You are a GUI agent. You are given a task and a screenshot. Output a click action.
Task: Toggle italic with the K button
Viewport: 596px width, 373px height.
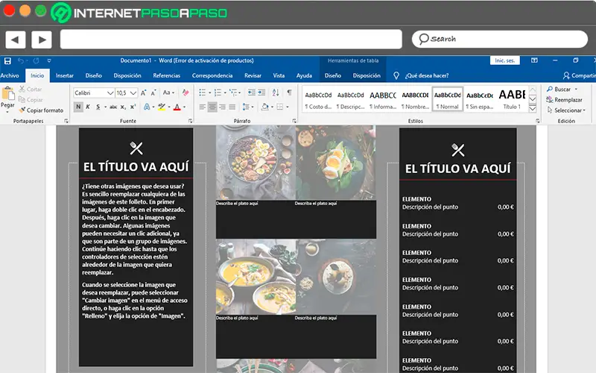tap(88, 107)
